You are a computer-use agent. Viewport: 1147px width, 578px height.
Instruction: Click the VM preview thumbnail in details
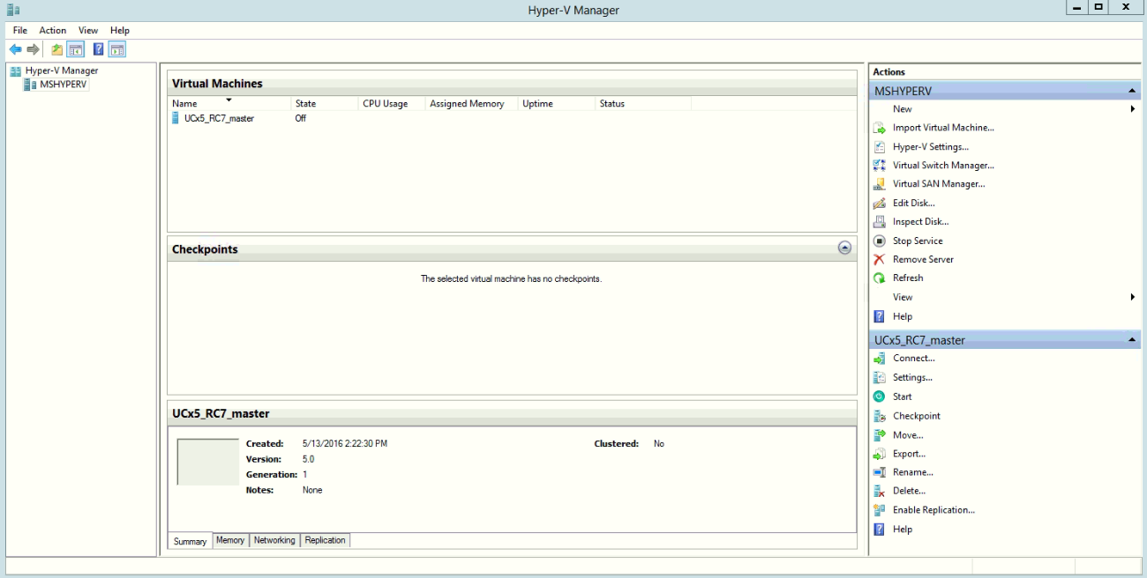pos(208,462)
